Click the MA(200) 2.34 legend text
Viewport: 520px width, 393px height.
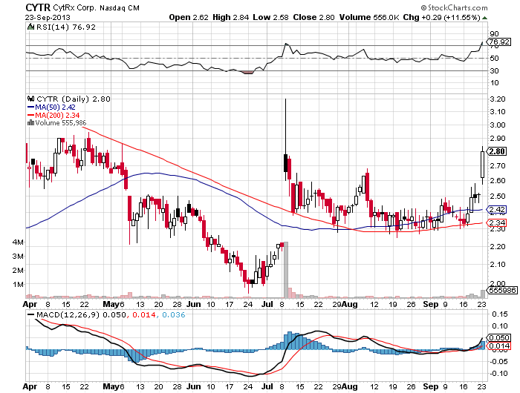click(57, 115)
